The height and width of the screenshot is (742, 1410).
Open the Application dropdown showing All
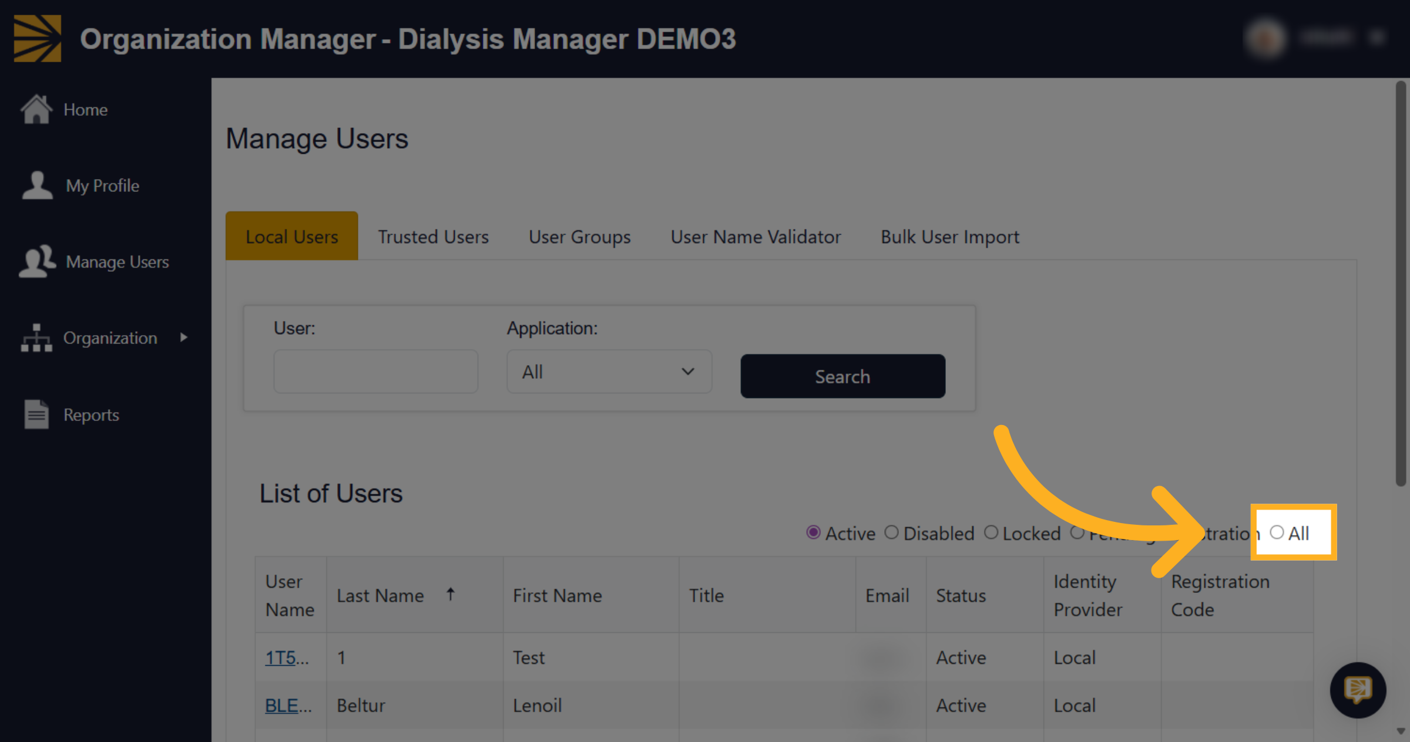(x=609, y=372)
